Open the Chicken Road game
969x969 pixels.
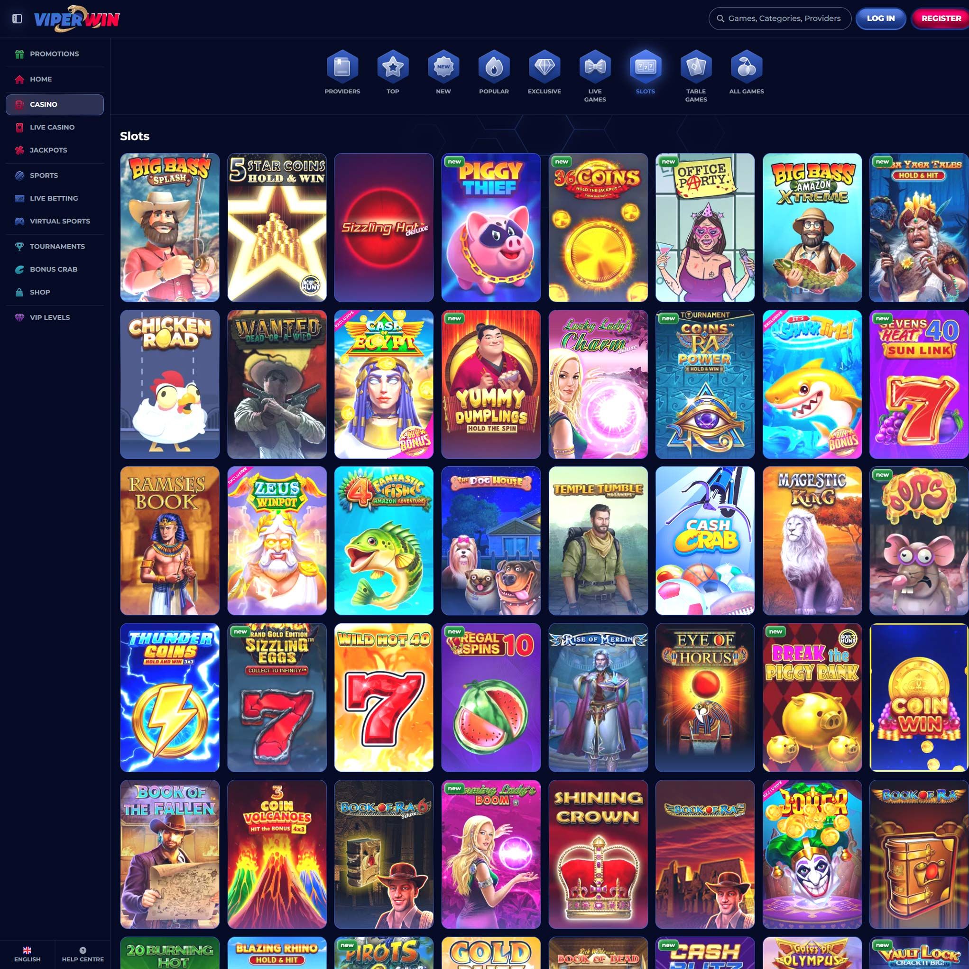169,384
